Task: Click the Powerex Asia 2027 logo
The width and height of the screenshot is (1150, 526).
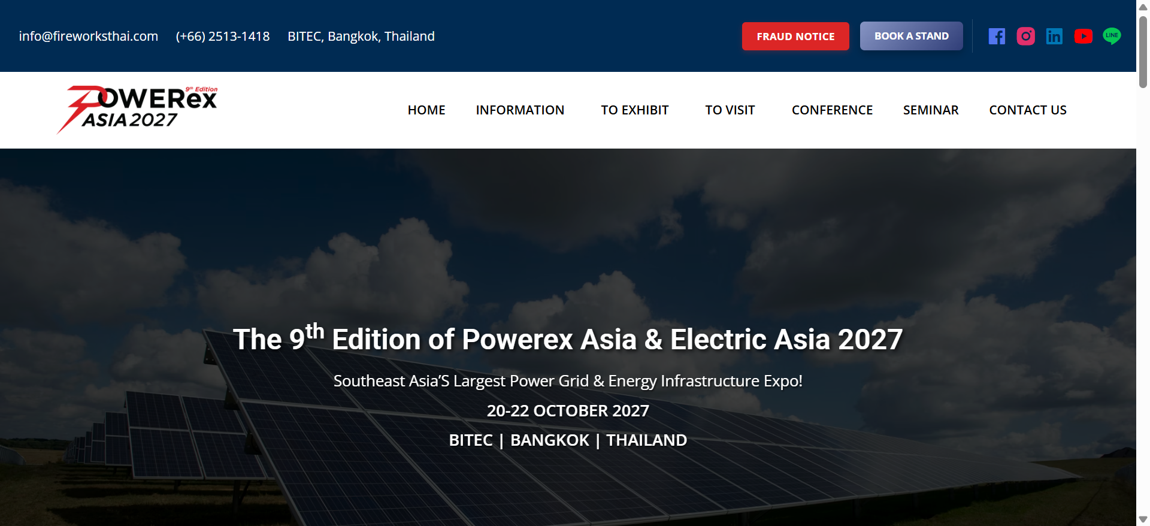Action: [137, 110]
